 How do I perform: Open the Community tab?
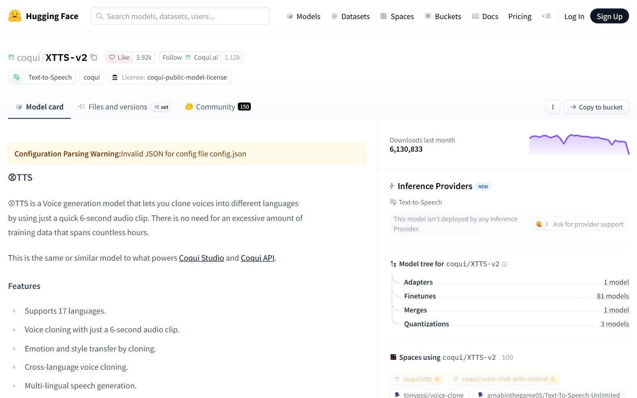tap(218, 107)
